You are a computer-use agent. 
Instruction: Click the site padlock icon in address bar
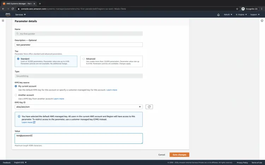pos(19,9)
